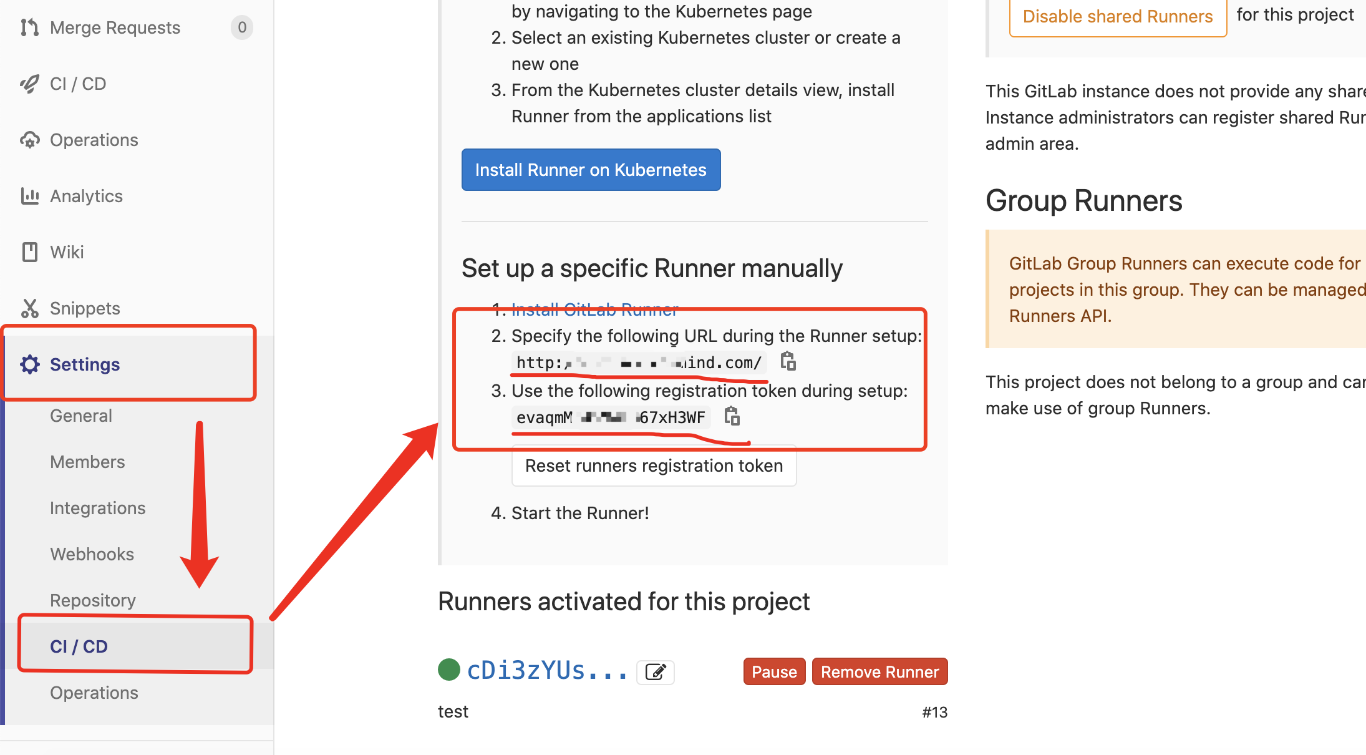Open the Members settings submenu item
Image resolution: width=1366 pixels, height=755 pixels.
point(87,462)
